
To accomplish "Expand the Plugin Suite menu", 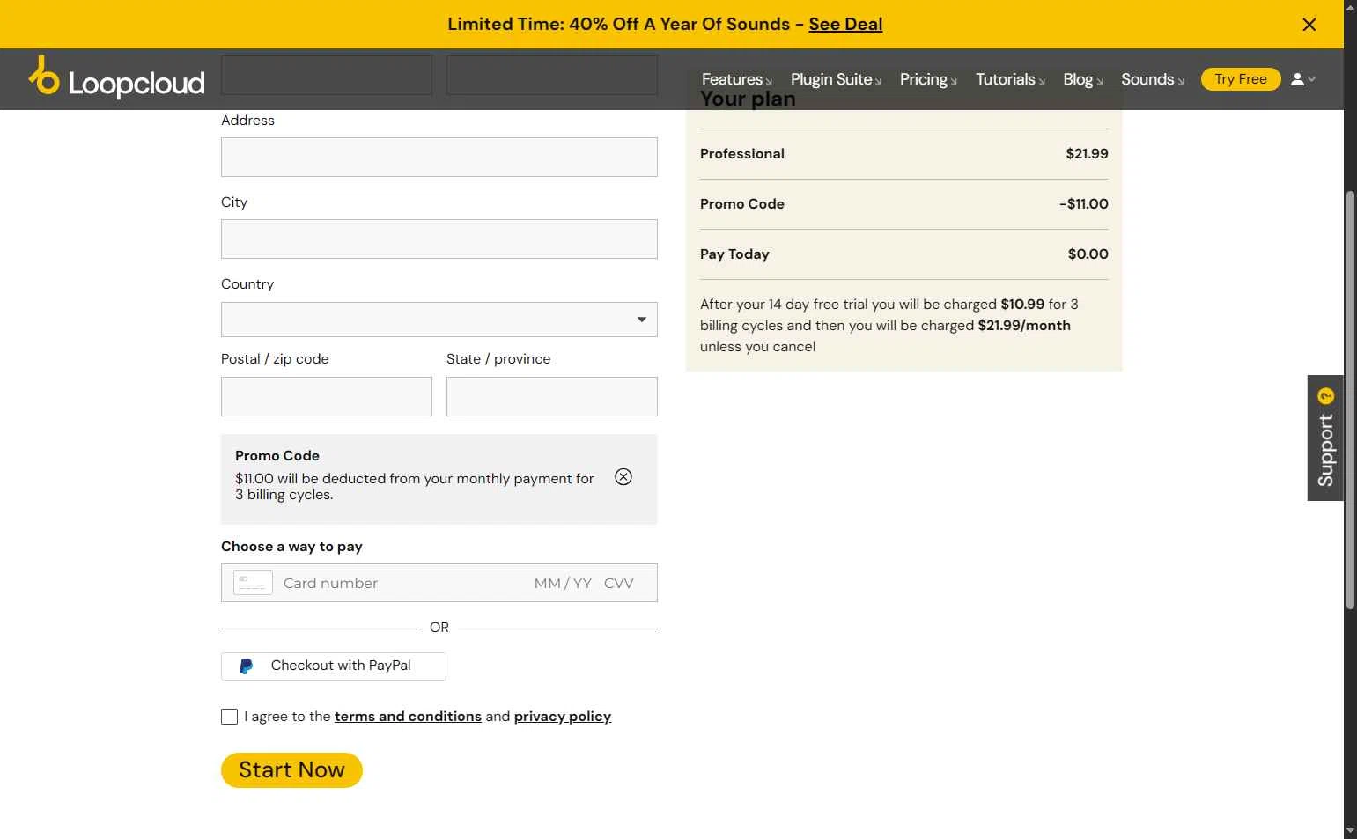I will pos(836,79).
